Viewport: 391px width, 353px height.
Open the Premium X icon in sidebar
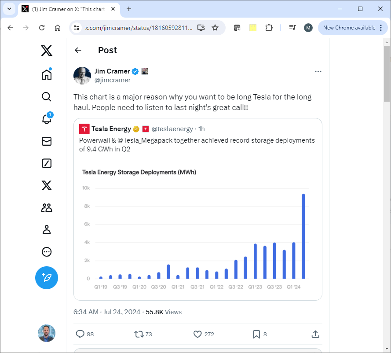[x=47, y=185]
